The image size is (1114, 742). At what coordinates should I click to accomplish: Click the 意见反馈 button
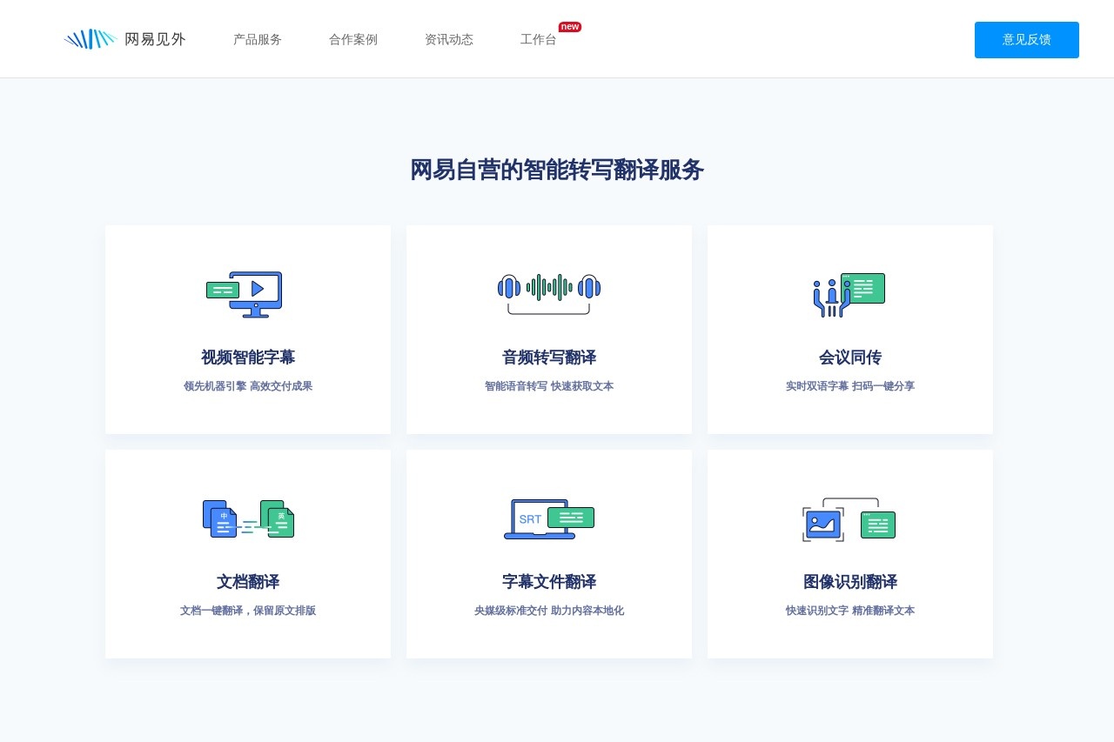click(x=1026, y=39)
